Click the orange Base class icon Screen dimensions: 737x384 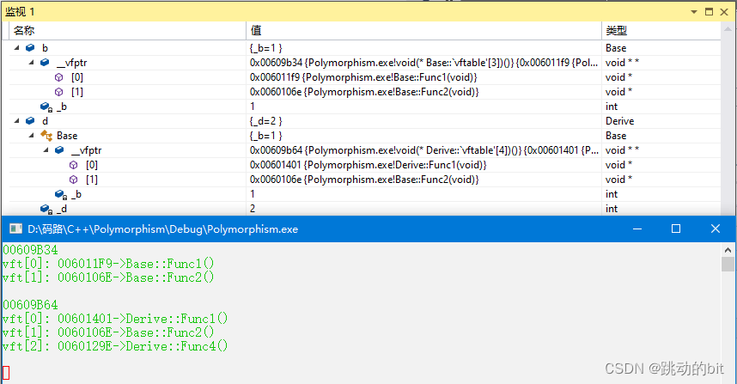click(46, 136)
